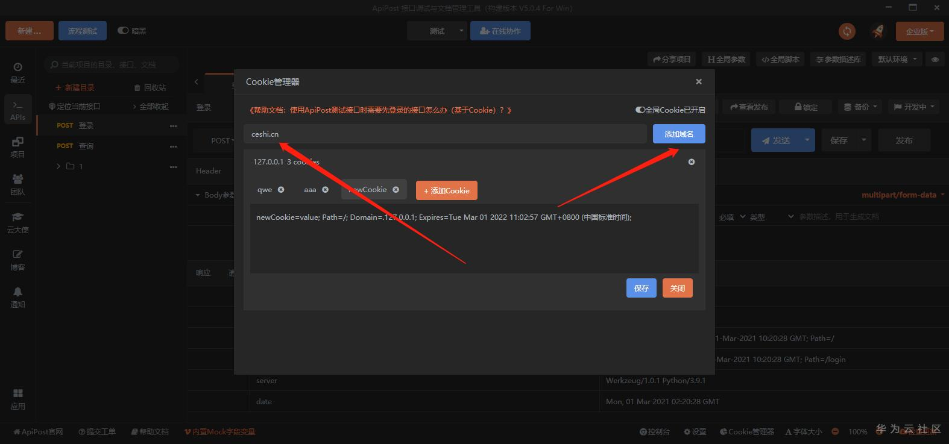
Task: Click the eye icon beside 默认环境
Action: click(x=935, y=60)
